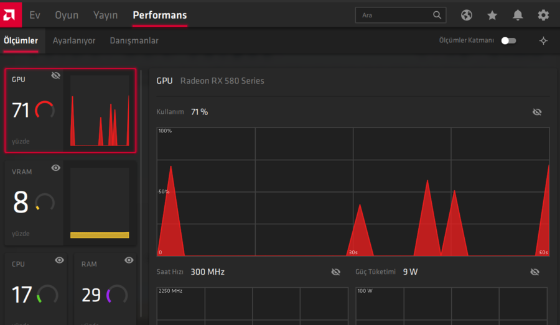
Task: Go to the Ev tab
Action: coord(35,15)
